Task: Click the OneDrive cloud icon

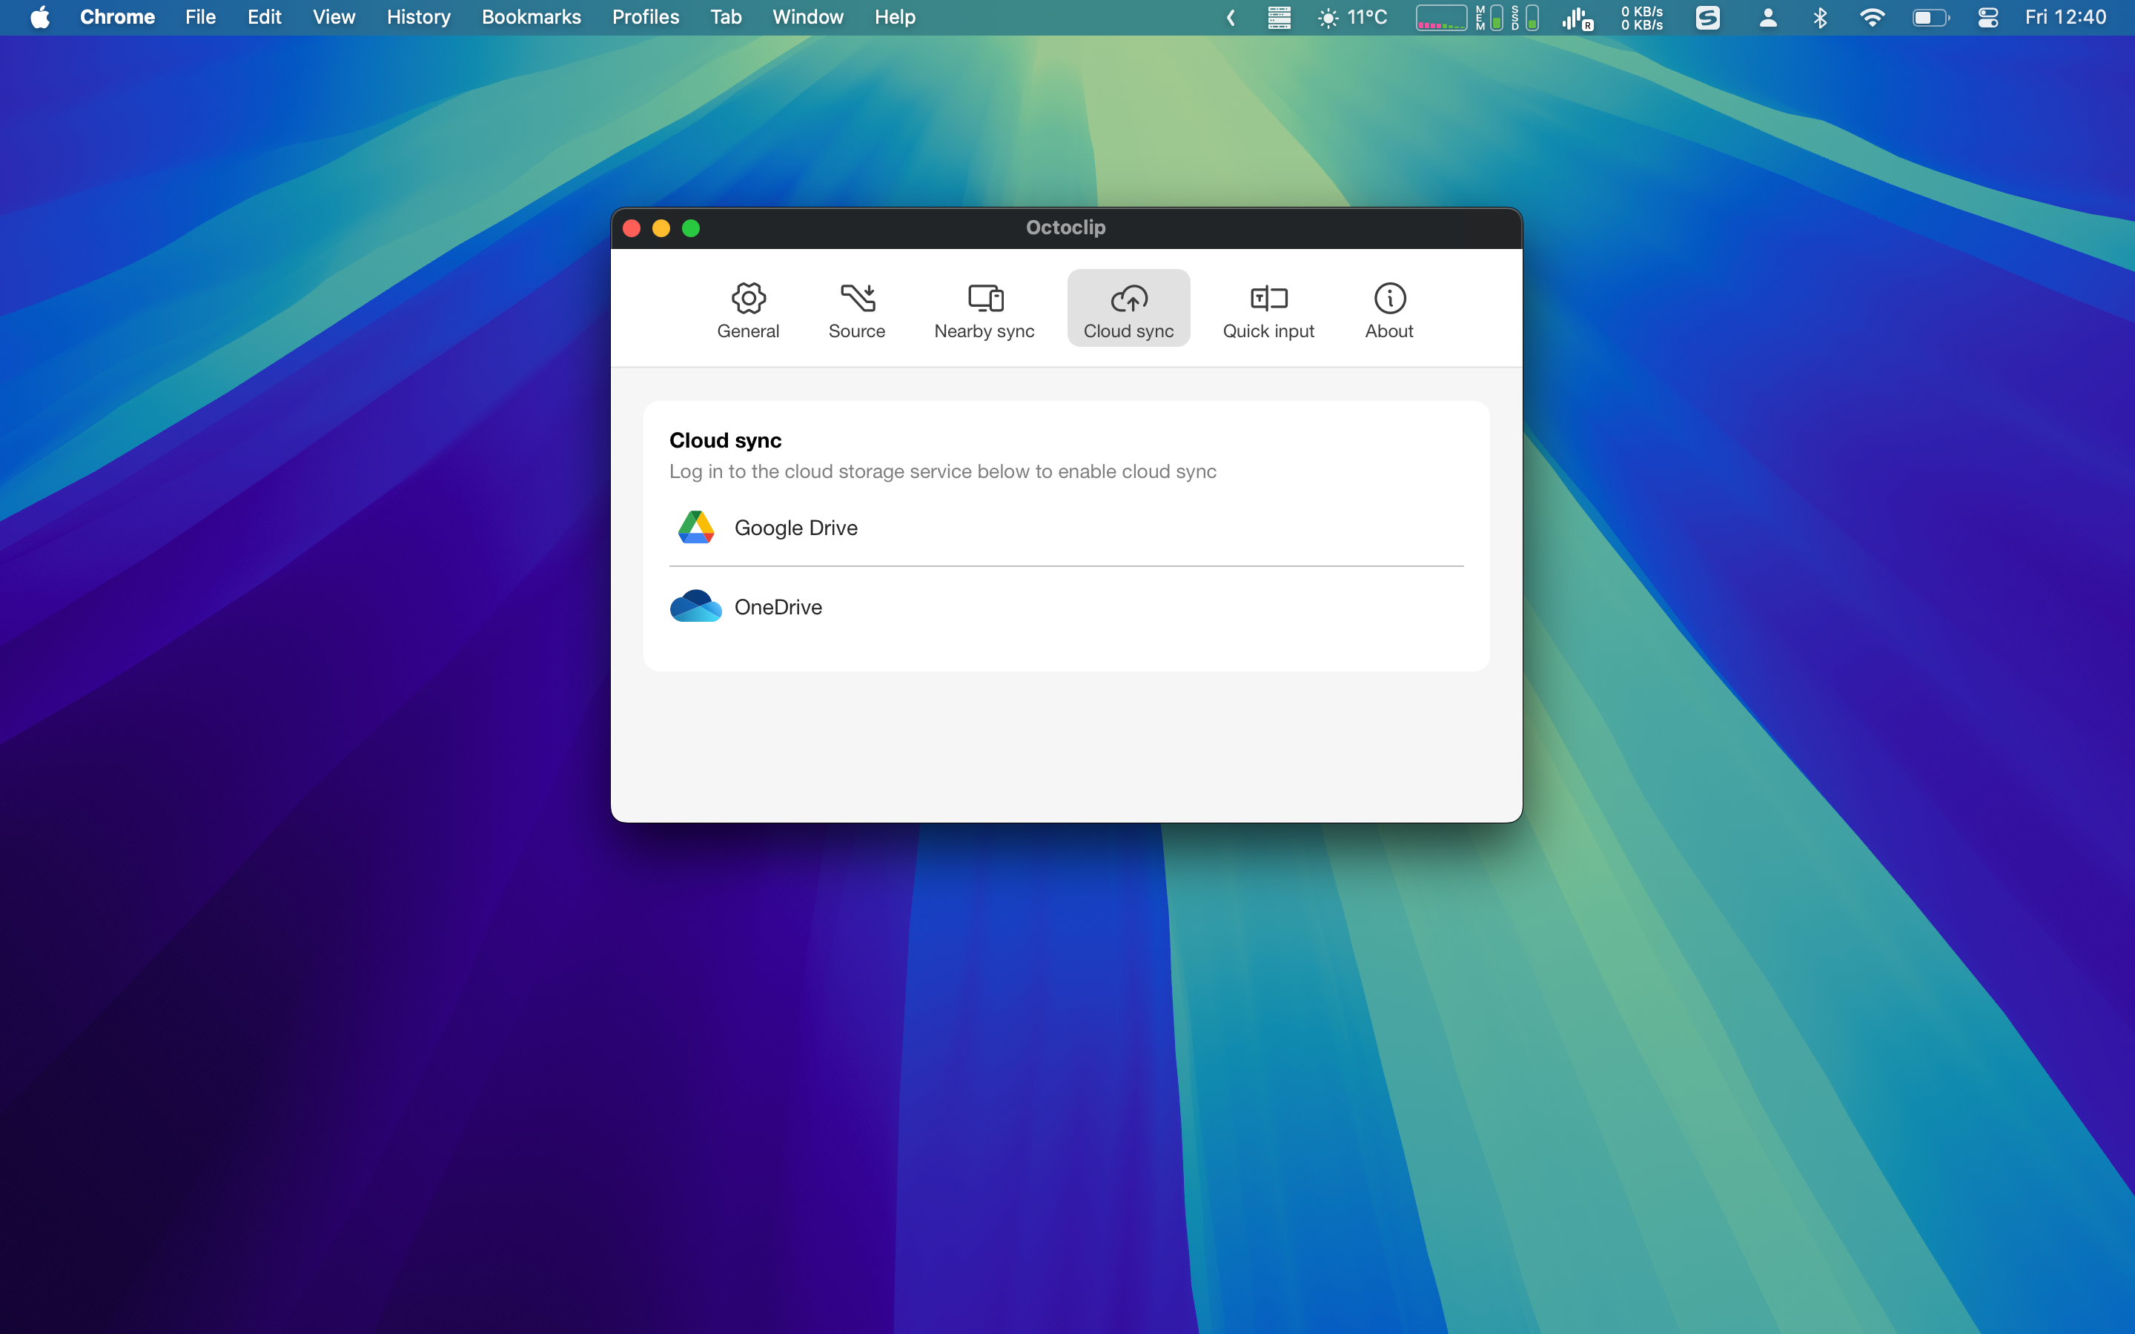Action: click(695, 607)
